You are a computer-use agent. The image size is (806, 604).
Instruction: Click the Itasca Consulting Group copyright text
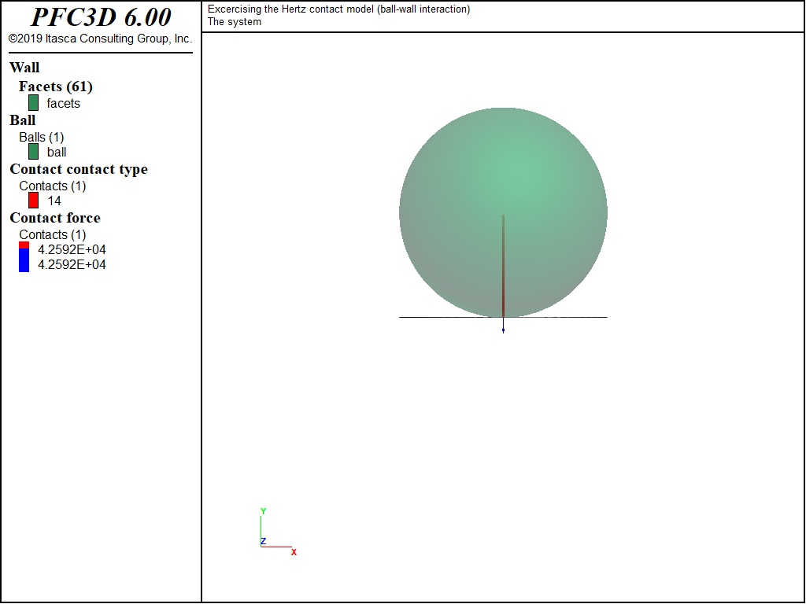(x=100, y=39)
